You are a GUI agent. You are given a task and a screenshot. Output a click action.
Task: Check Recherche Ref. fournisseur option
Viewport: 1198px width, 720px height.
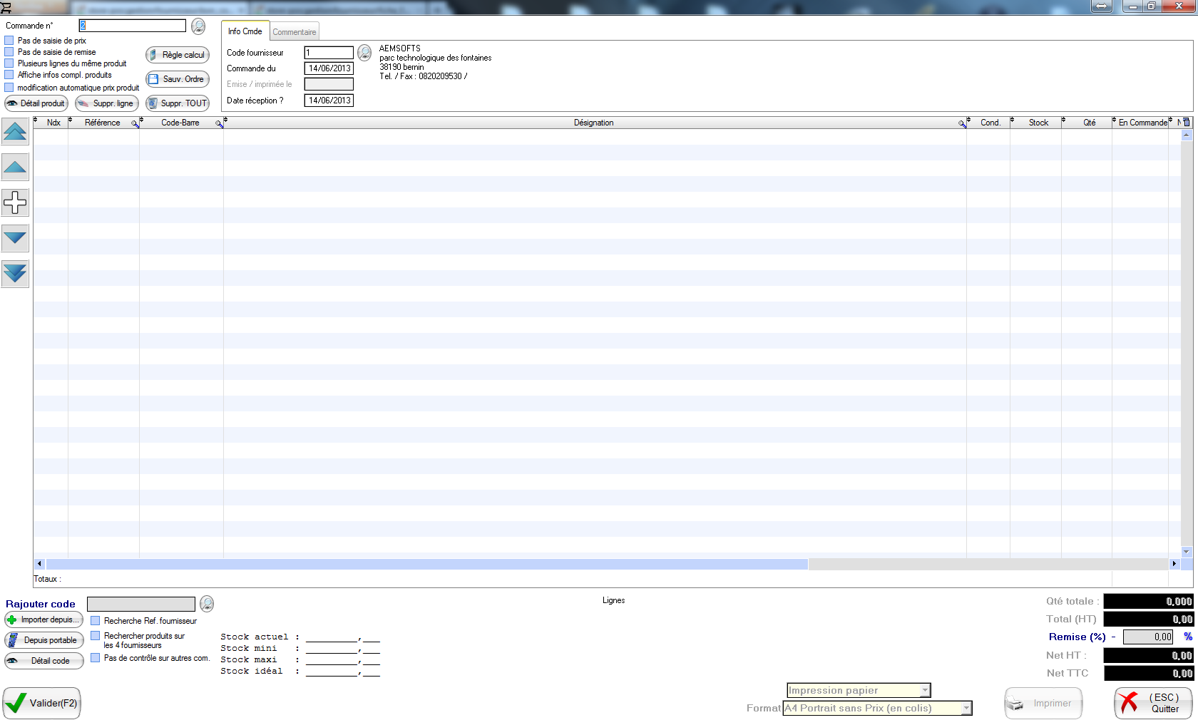(x=96, y=621)
